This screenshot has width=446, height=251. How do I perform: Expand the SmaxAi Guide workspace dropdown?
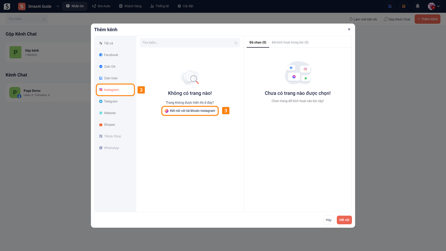pos(58,6)
